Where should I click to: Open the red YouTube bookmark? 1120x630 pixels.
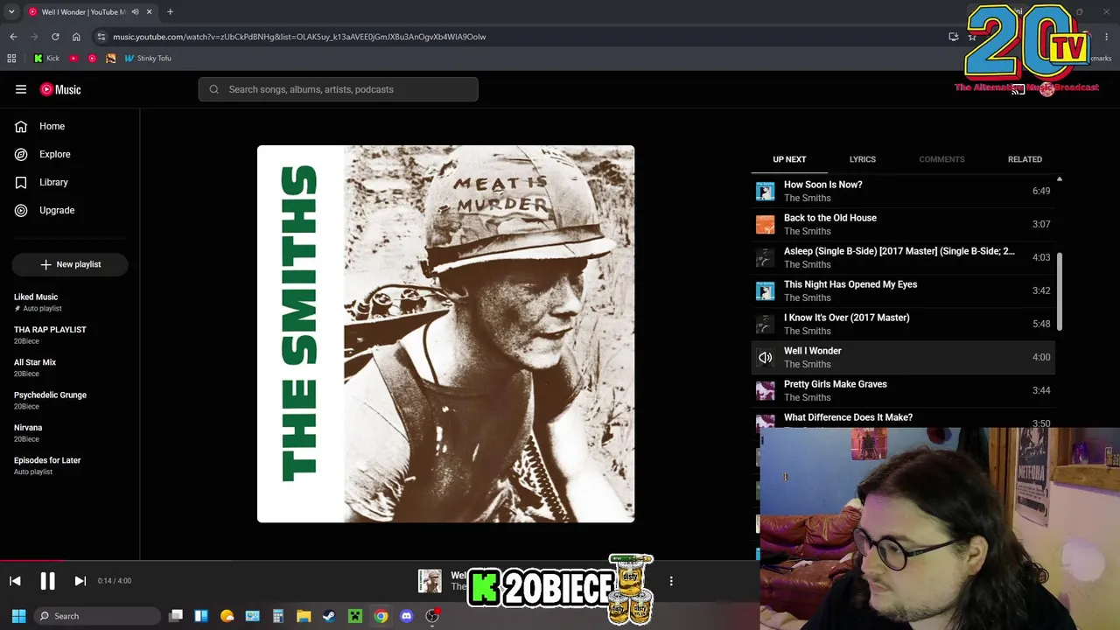pyautogui.click(x=73, y=59)
